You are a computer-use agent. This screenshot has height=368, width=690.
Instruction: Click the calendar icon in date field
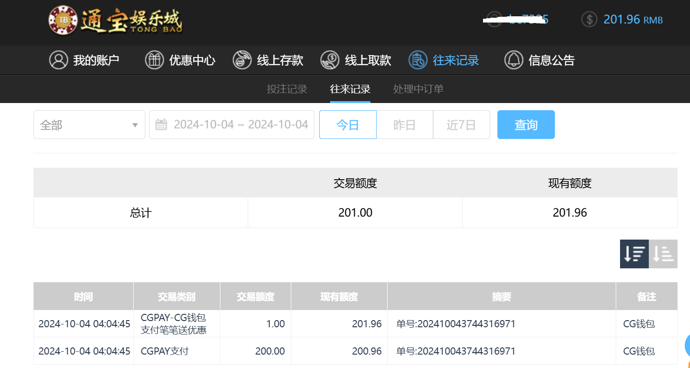(x=161, y=125)
